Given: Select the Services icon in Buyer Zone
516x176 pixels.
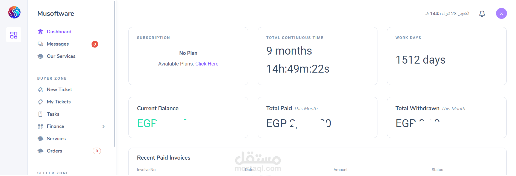Looking at the screenshot, I should click(x=40, y=138).
